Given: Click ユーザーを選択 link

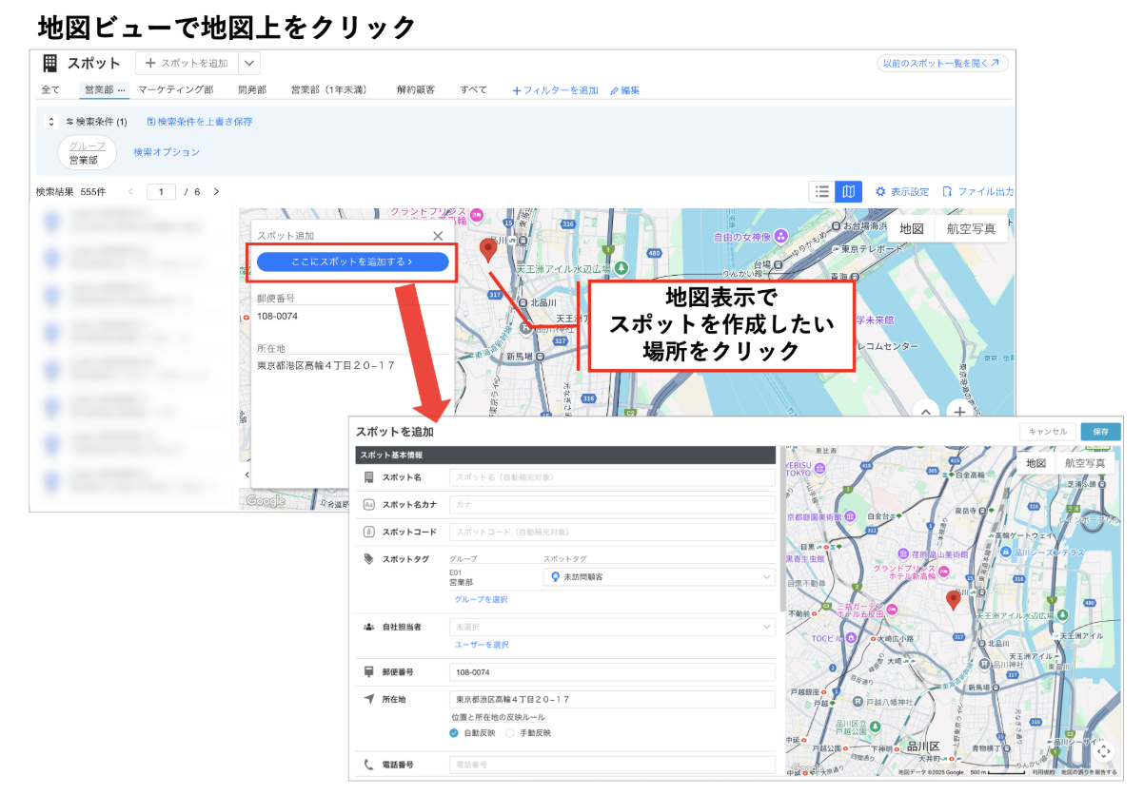Looking at the screenshot, I should coord(481,645).
